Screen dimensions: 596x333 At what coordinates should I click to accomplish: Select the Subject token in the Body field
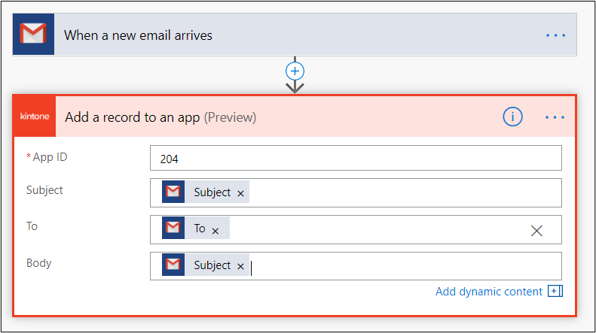coord(212,265)
